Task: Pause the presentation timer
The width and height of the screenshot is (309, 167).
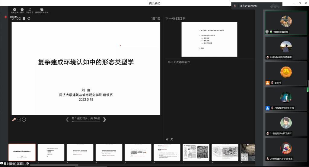Action: (24, 18)
